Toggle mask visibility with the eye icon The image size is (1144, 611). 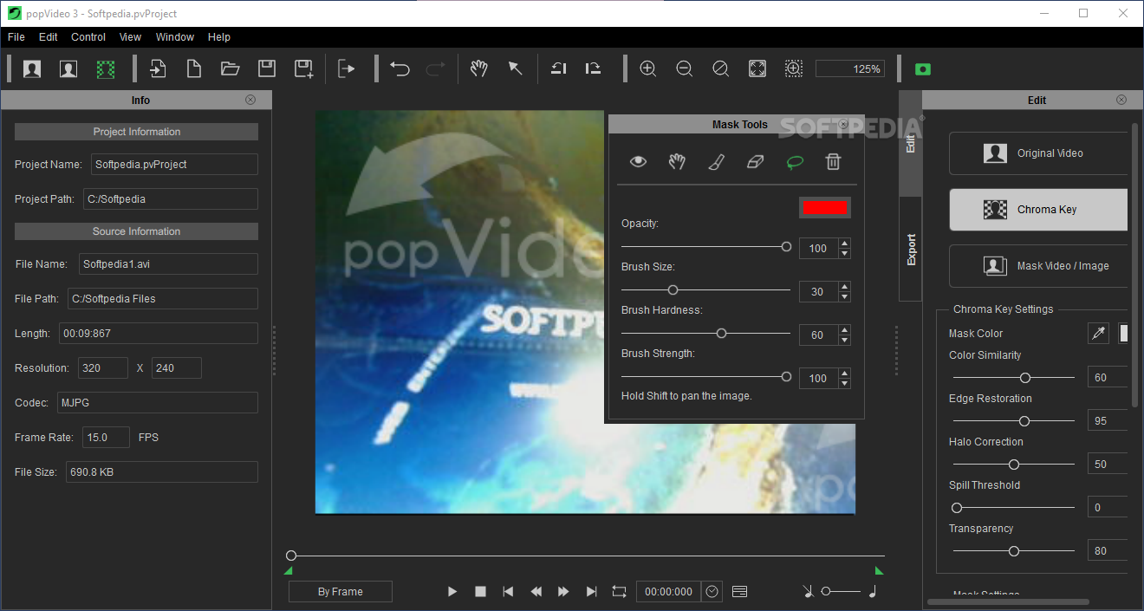tap(638, 161)
